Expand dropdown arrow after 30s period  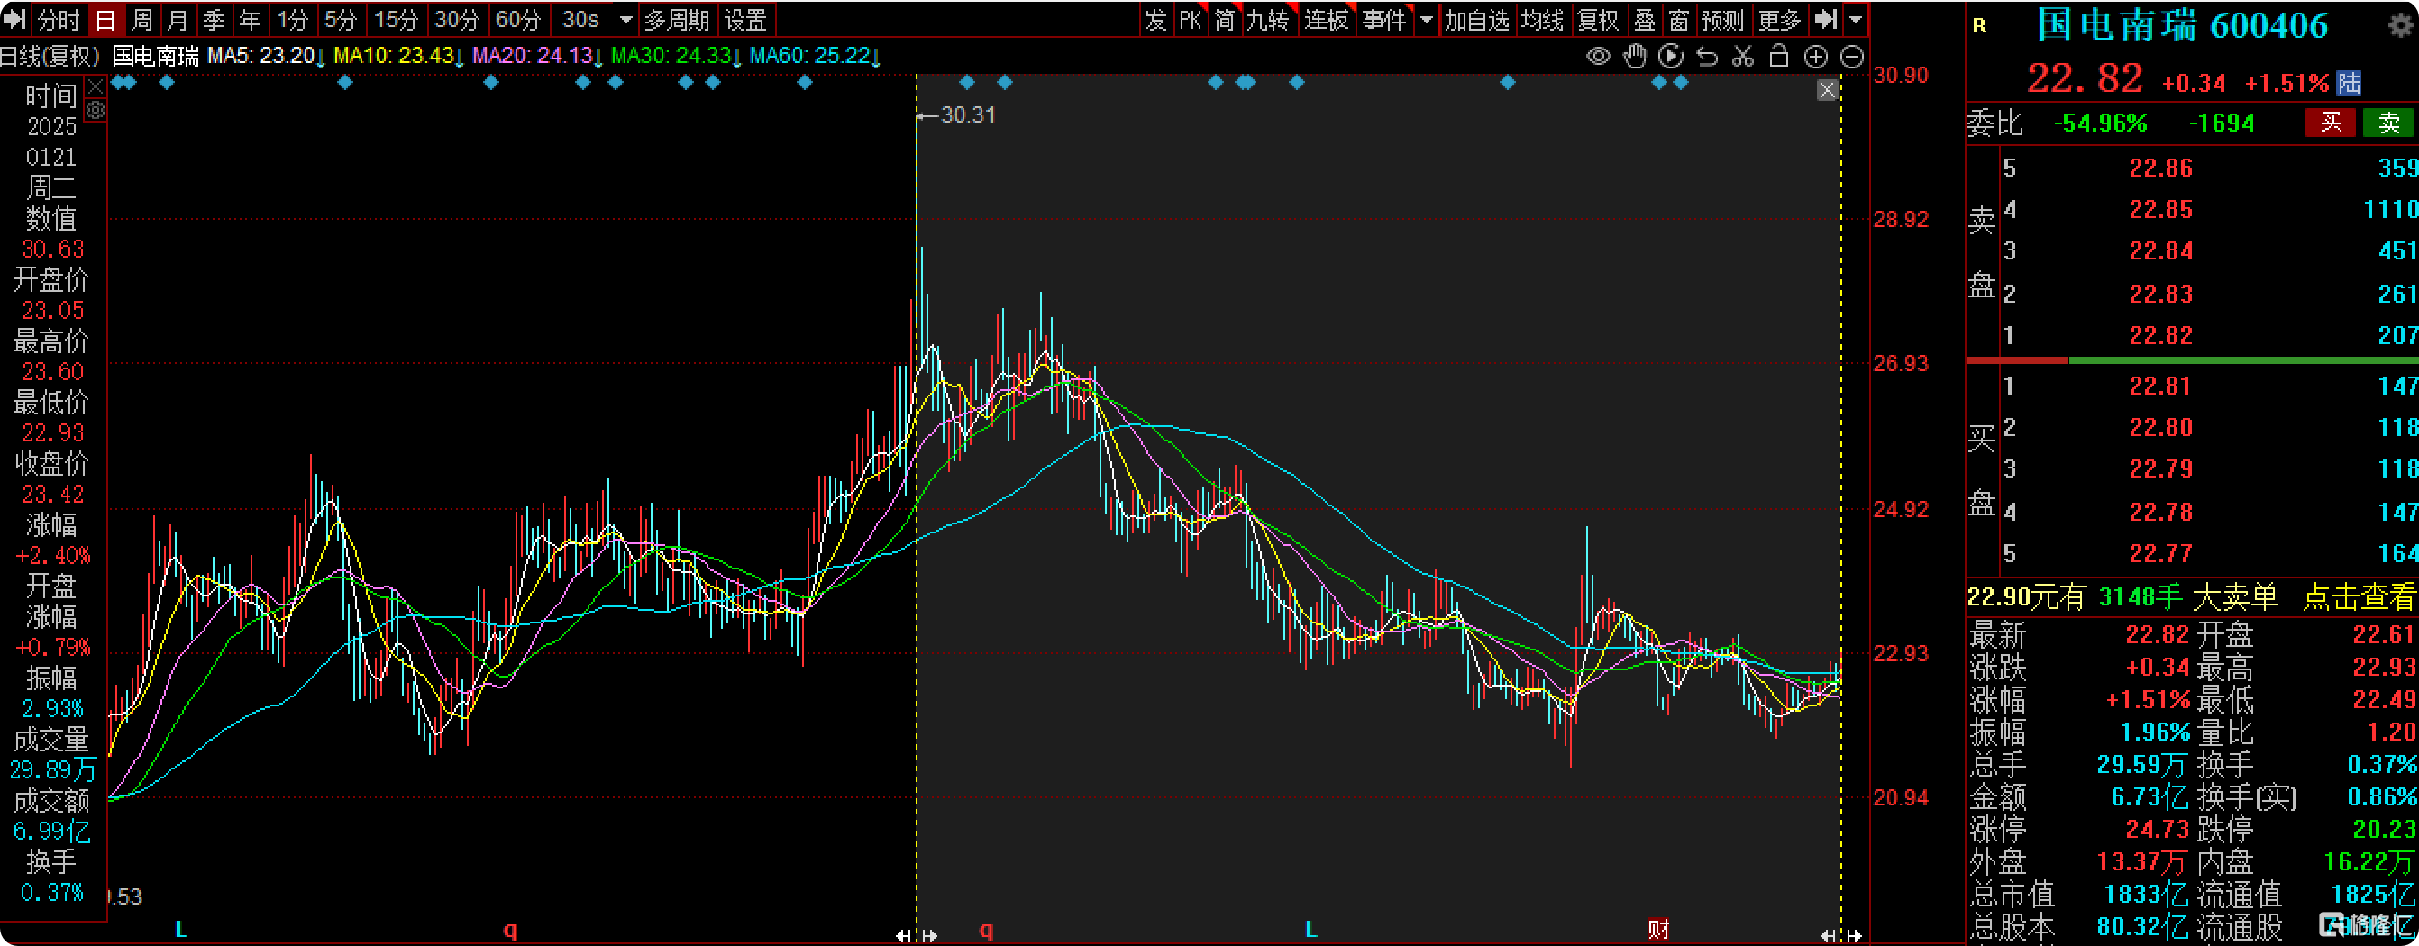tap(626, 20)
